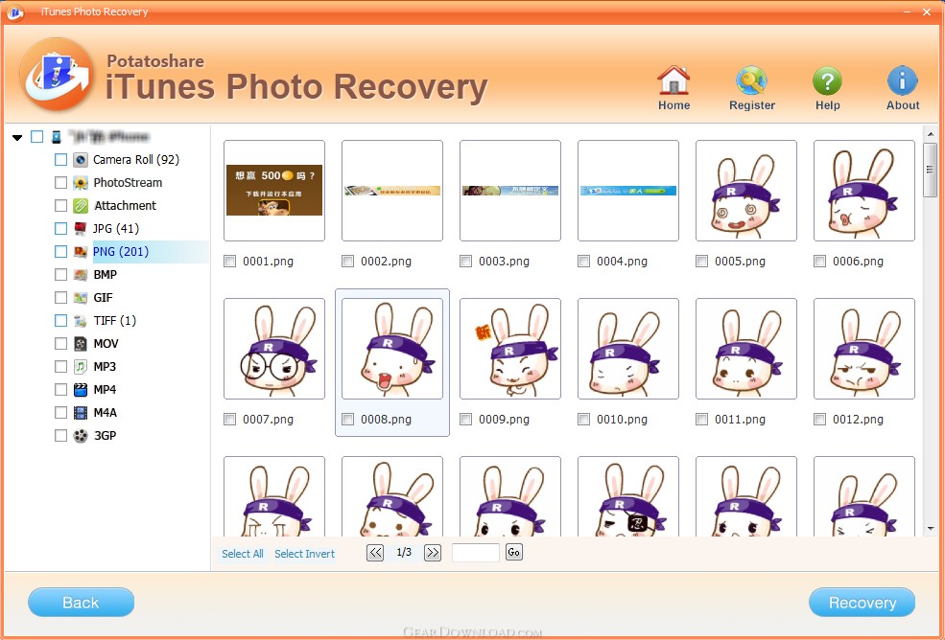
Task: Click the vertical scrollbar thumb
Action: [x=930, y=170]
